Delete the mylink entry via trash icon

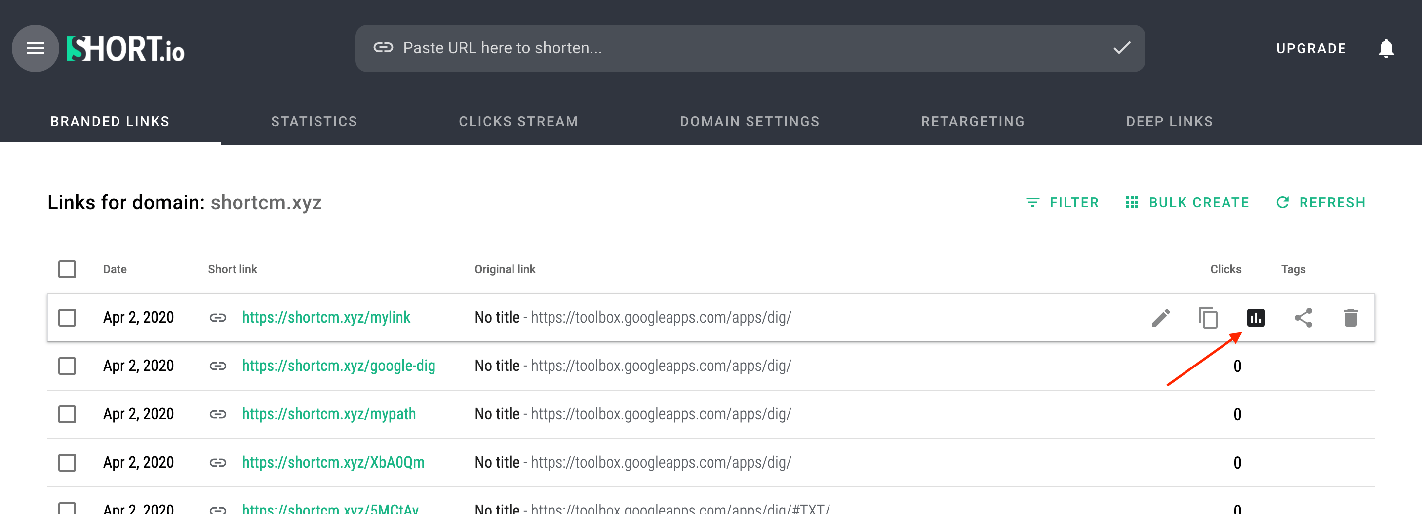(x=1352, y=318)
